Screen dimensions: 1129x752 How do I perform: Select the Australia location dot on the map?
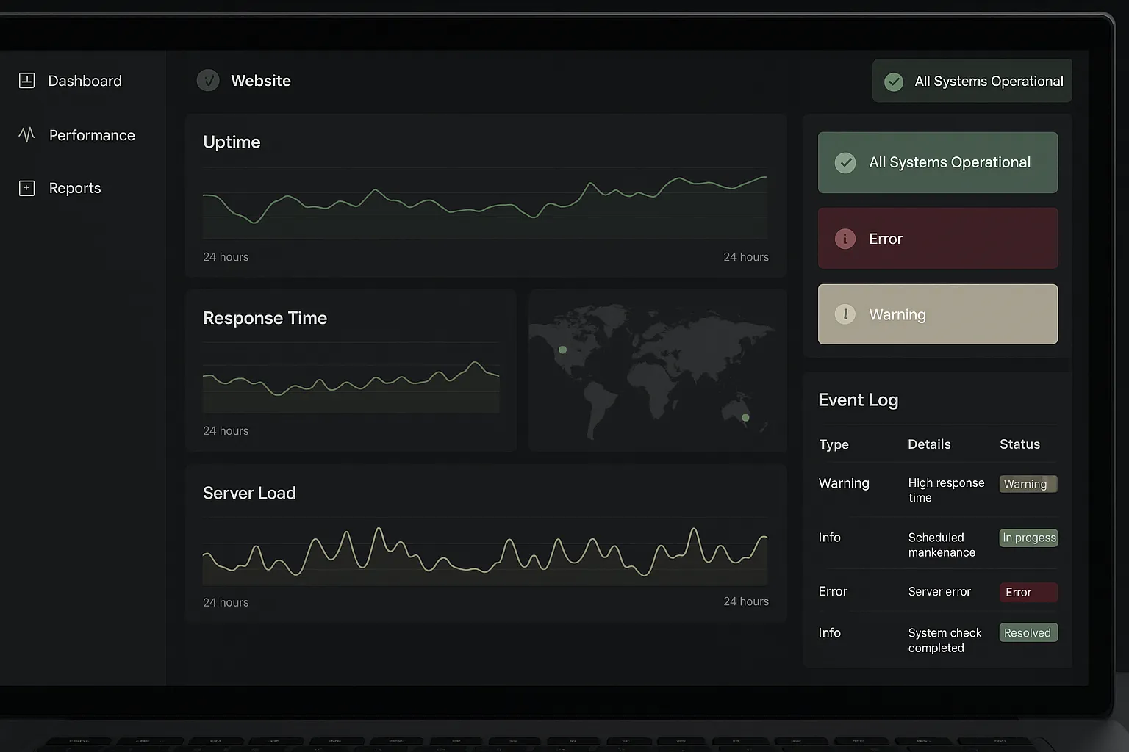(745, 418)
